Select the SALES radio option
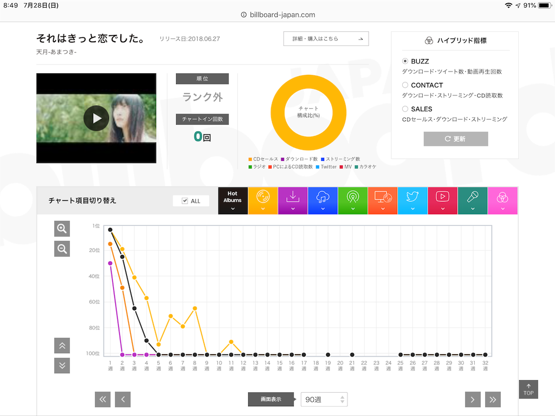This screenshot has width=555, height=416. (x=405, y=109)
